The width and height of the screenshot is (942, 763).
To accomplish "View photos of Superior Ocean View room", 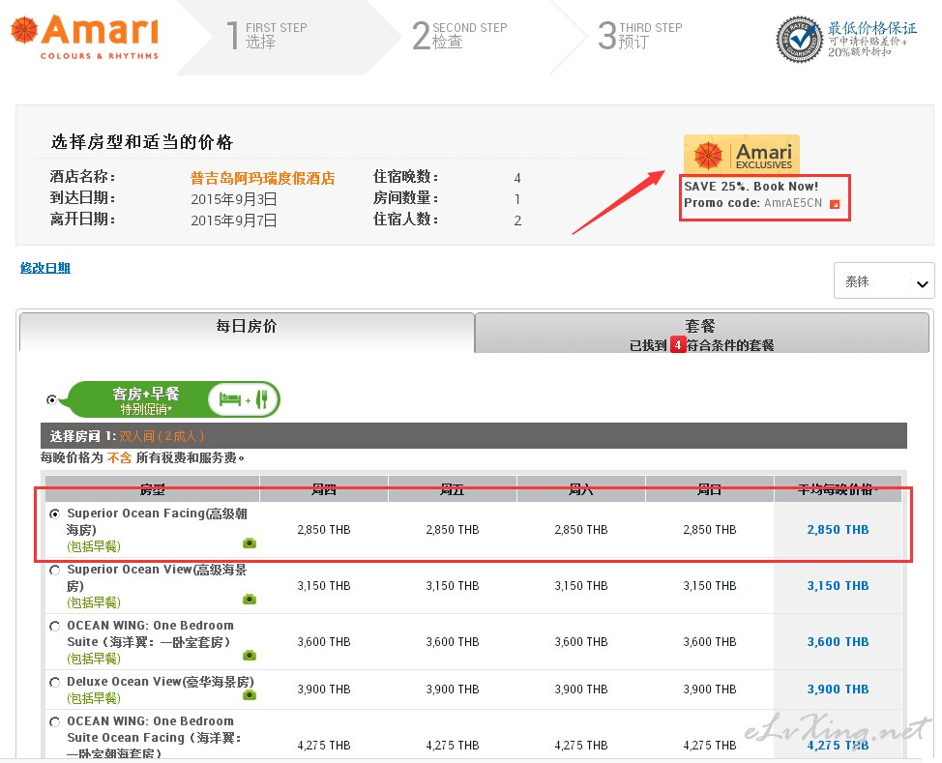I will tap(250, 599).
